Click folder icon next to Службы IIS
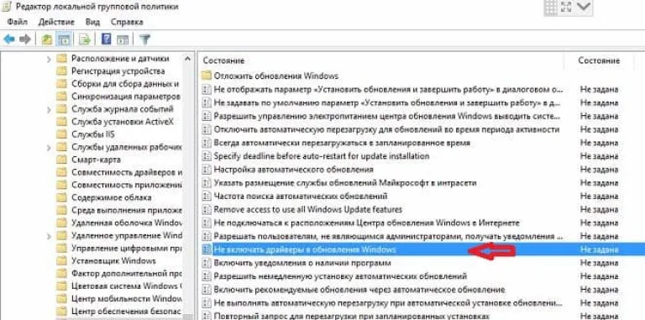Viewport: 645px width, 320px height. (x=61, y=134)
